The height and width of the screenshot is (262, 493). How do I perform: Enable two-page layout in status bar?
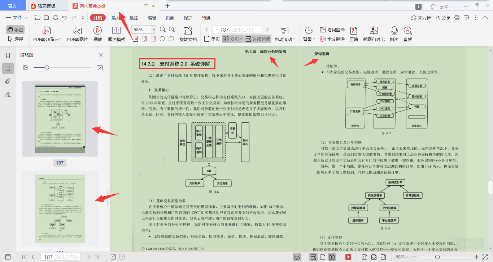[x=332, y=257]
